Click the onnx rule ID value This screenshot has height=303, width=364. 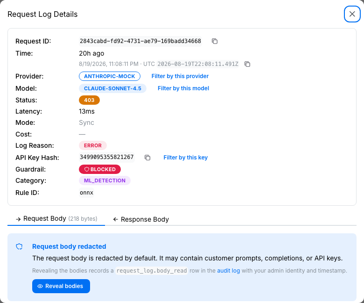pos(86,193)
